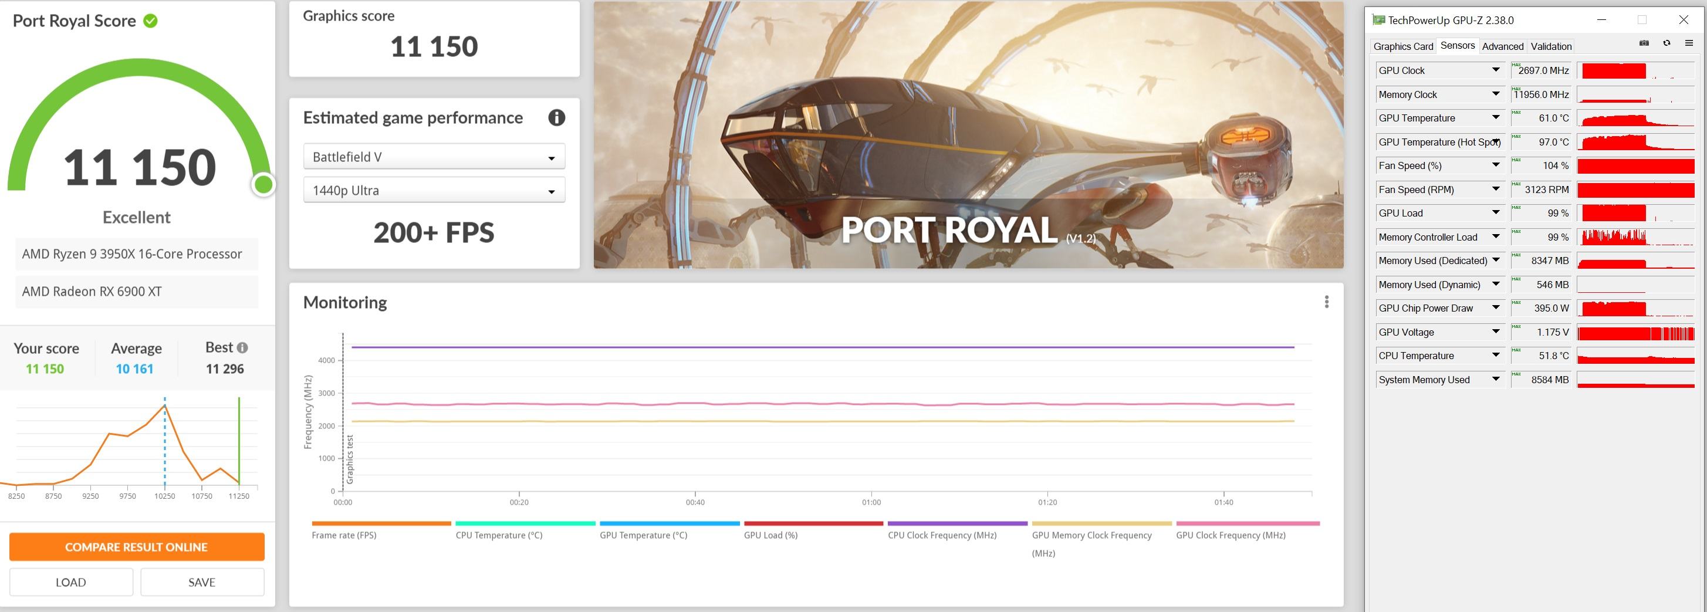The width and height of the screenshot is (1707, 612).
Task: Click the GPU-Z app icon in title bar
Action: coord(1378,20)
